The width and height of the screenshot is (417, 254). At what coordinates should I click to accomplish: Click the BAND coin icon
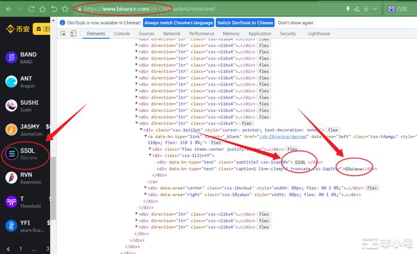tap(10, 57)
